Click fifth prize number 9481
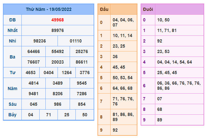The width and height of the screenshot is (209, 138). point(34,94)
